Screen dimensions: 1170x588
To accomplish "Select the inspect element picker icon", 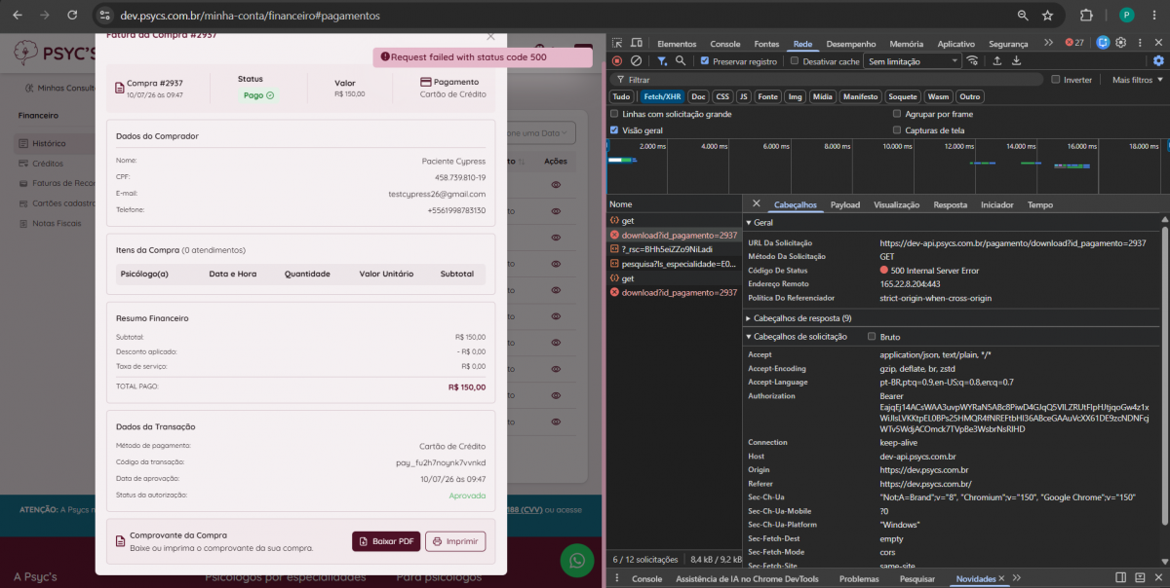I will pos(617,43).
